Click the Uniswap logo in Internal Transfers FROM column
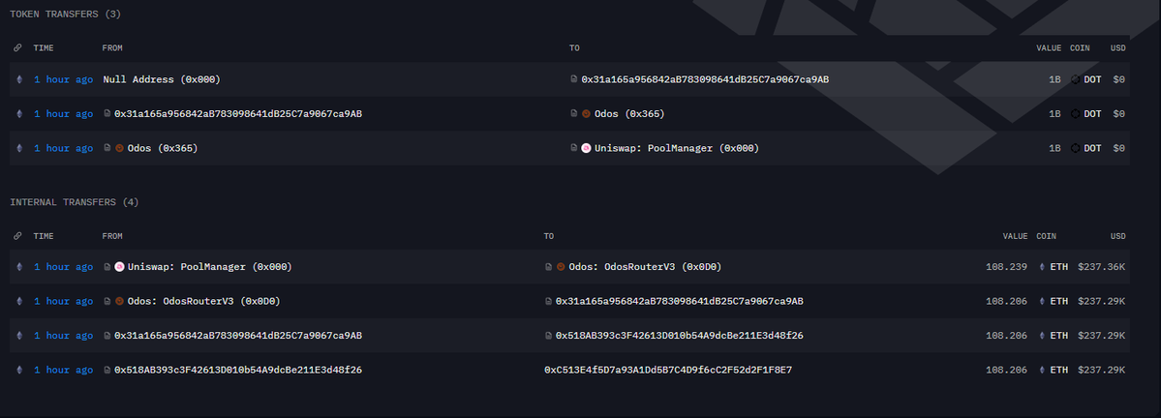Viewport: 1161px width, 418px height. coord(119,267)
